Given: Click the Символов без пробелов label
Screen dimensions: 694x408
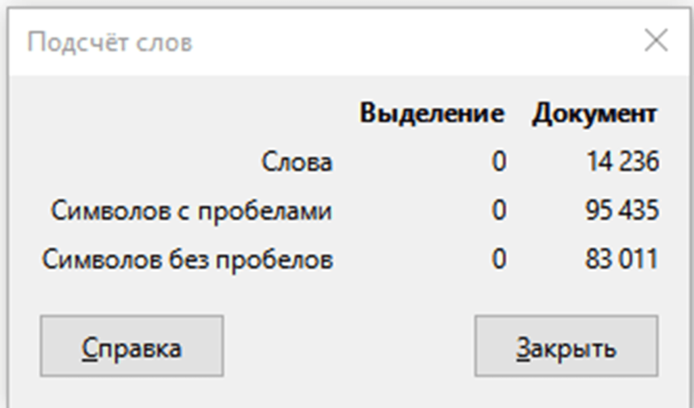Looking at the screenshot, I should pos(187,260).
